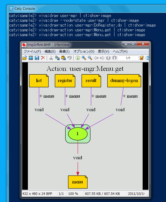
Task: Click the 1/1 page number field
Action: (x=128, y=58)
